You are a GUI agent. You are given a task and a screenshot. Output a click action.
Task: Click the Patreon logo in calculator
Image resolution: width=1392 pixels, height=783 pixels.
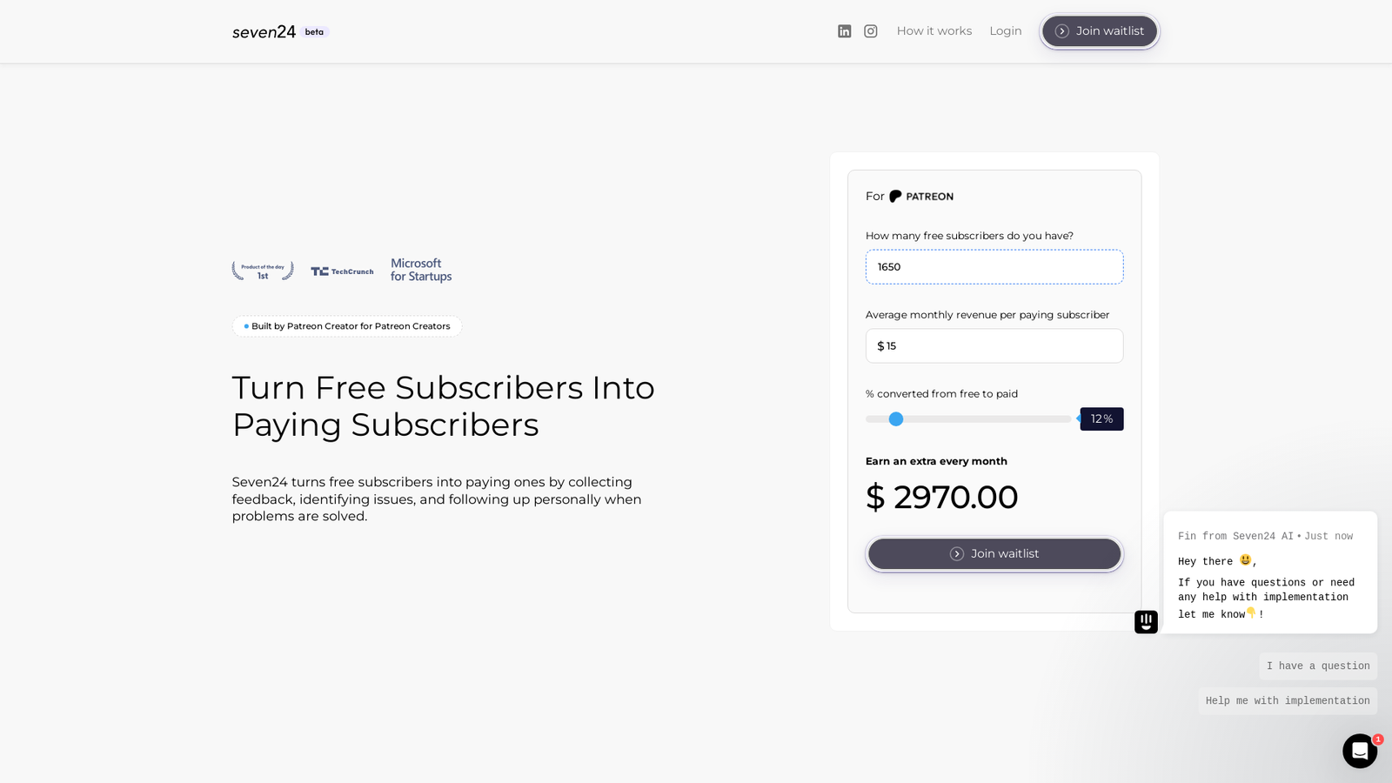click(921, 197)
